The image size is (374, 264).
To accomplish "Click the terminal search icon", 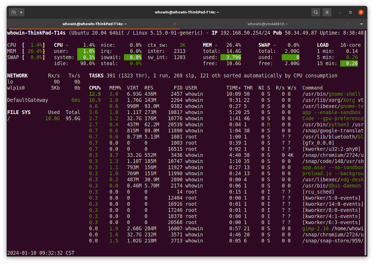I will coord(316,12).
